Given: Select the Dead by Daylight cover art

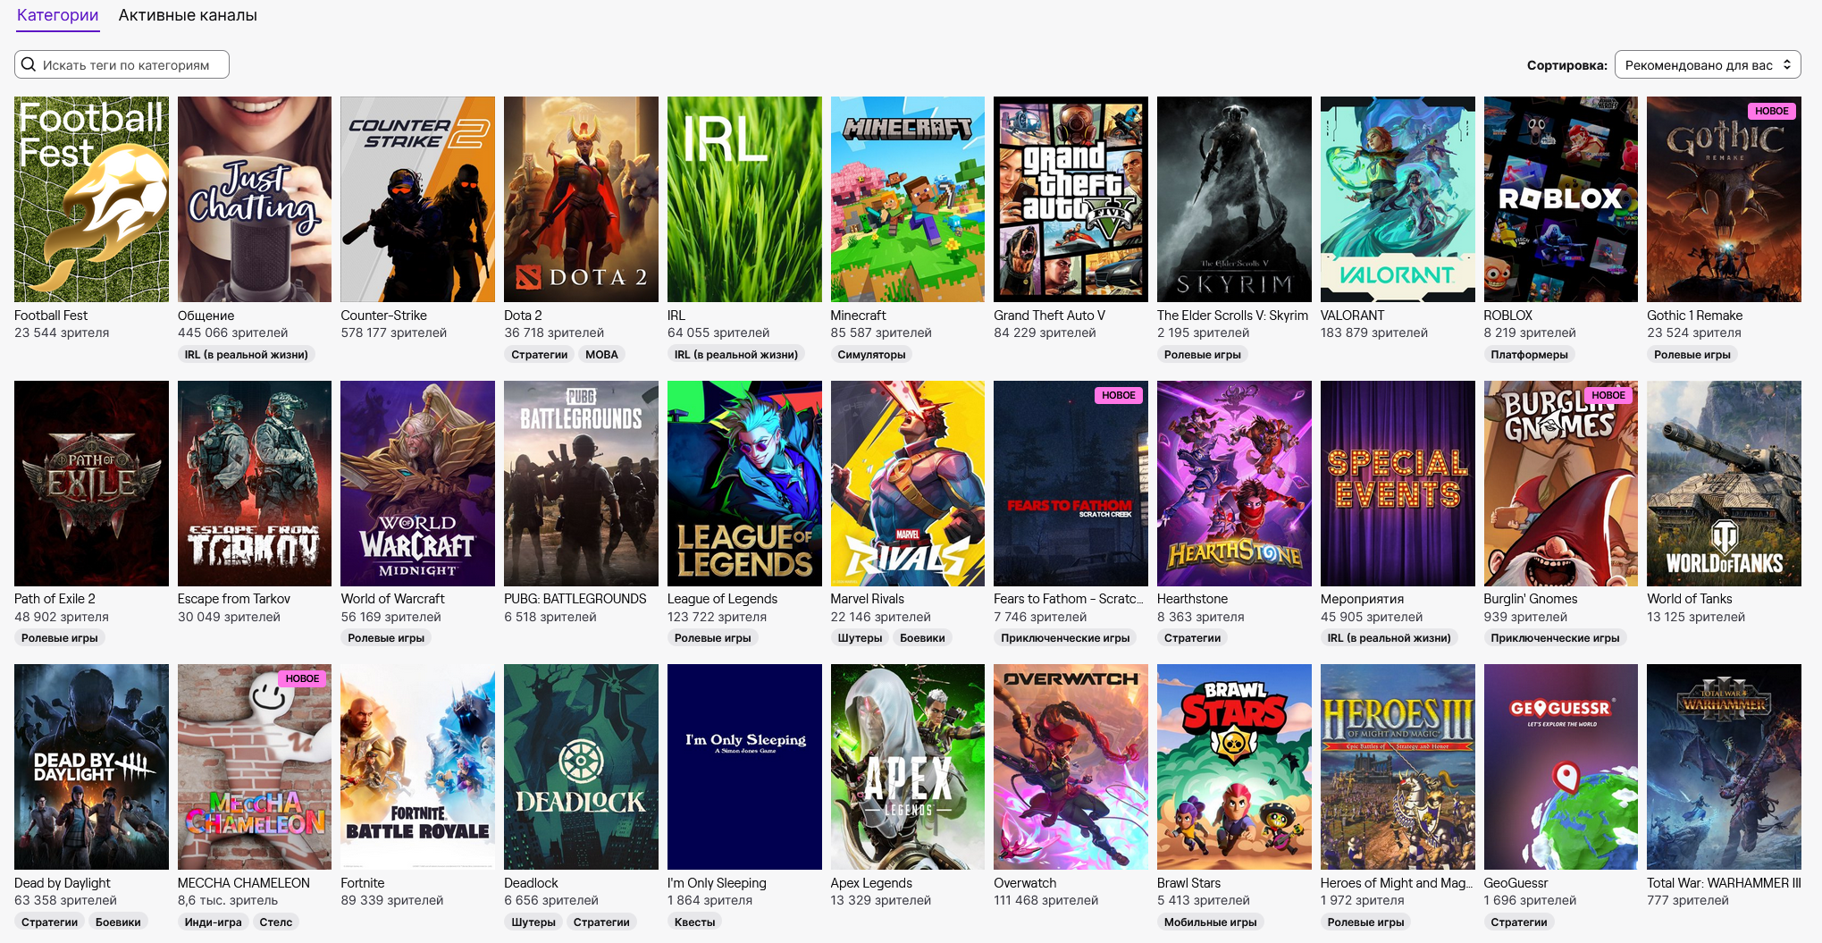Looking at the screenshot, I should pos(91,767).
